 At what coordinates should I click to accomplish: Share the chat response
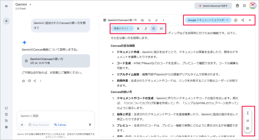coord(35,81)
